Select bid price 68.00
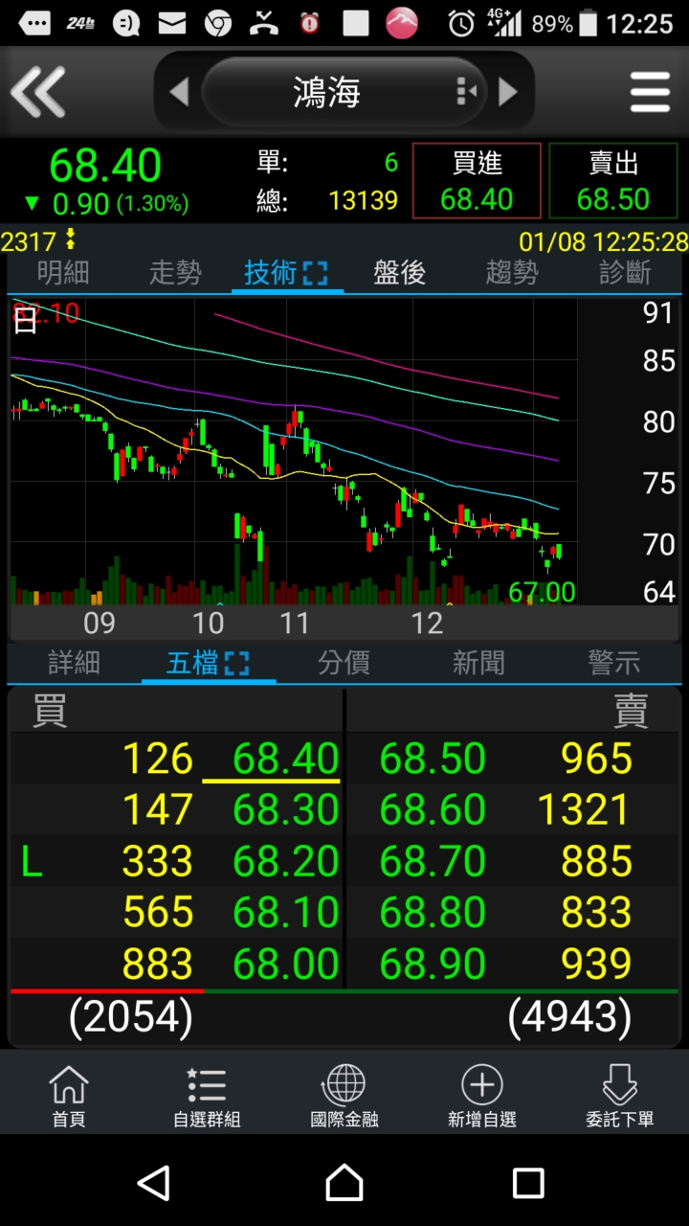The width and height of the screenshot is (689, 1226). (x=285, y=964)
